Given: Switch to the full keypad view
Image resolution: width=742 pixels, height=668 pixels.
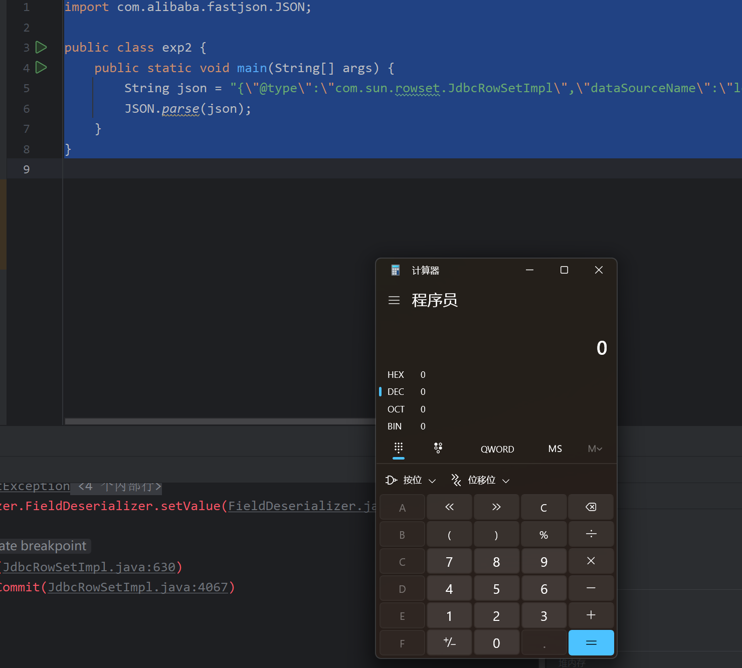Looking at the screenshot, I should [399, 449].
